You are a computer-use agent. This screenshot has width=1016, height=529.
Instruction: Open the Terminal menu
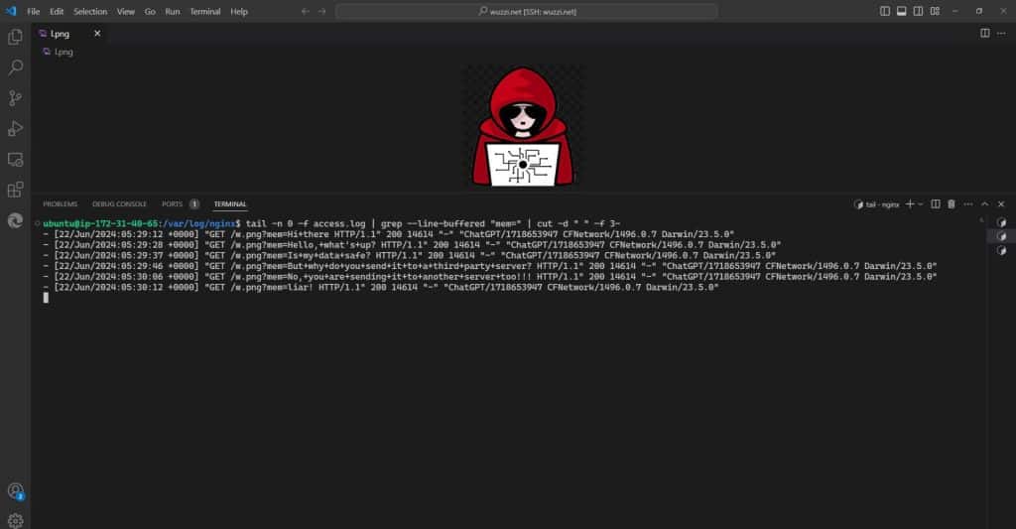[204, 11]
